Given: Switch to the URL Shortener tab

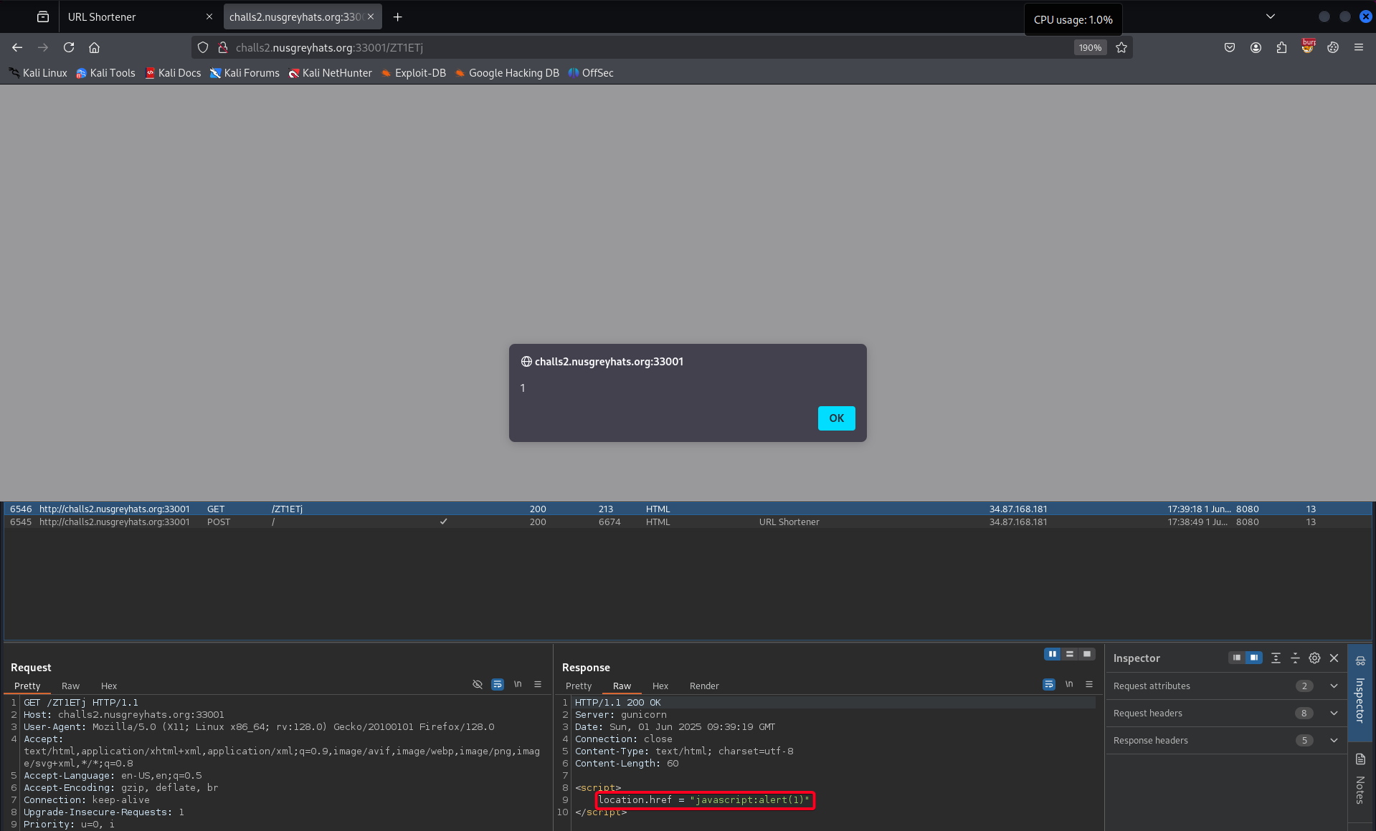Looking at the screenshot, I should [x=131, y=16].
